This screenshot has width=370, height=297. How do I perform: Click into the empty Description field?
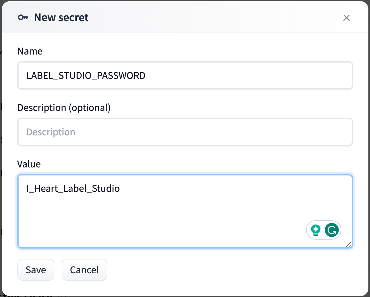pyautogui.click(x=185, y=132)
